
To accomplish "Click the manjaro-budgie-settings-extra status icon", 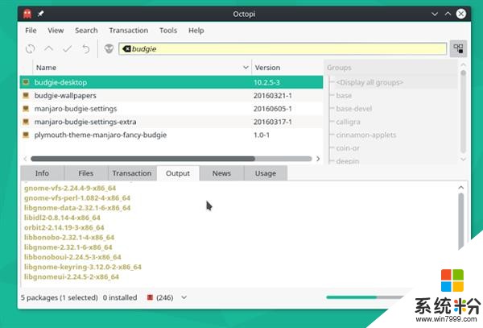I will 26,122.
